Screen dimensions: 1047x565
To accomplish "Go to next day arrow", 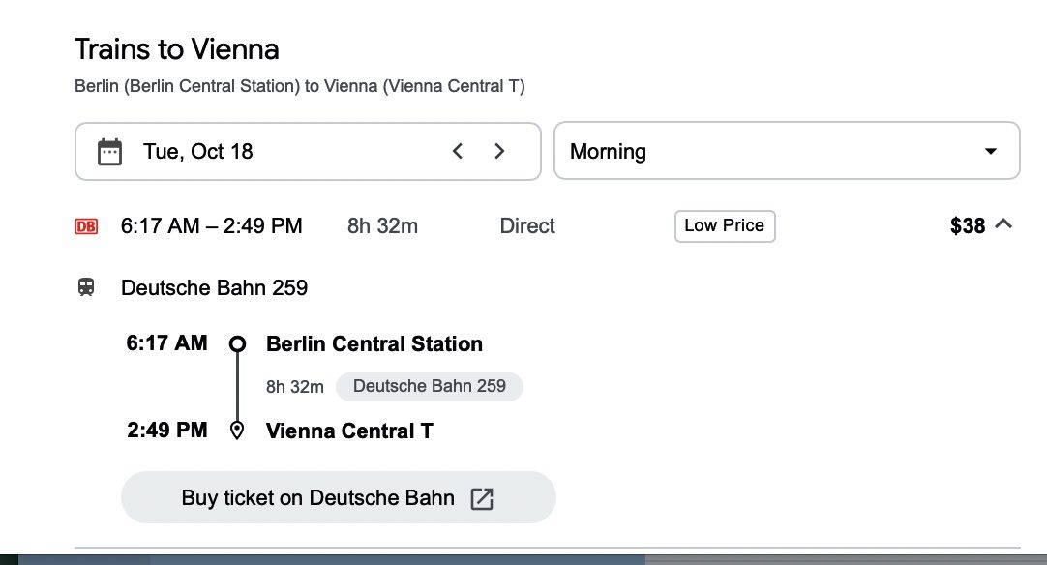I will tap(498, 151).
